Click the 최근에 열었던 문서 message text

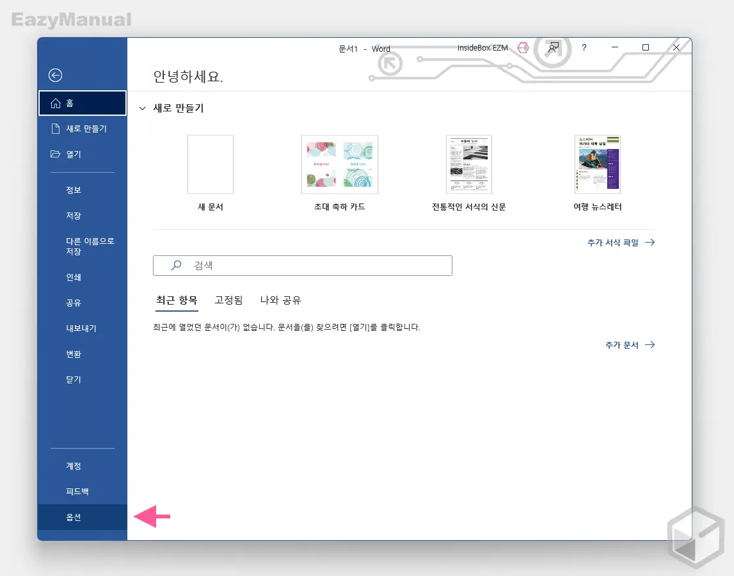pos(287,327)
